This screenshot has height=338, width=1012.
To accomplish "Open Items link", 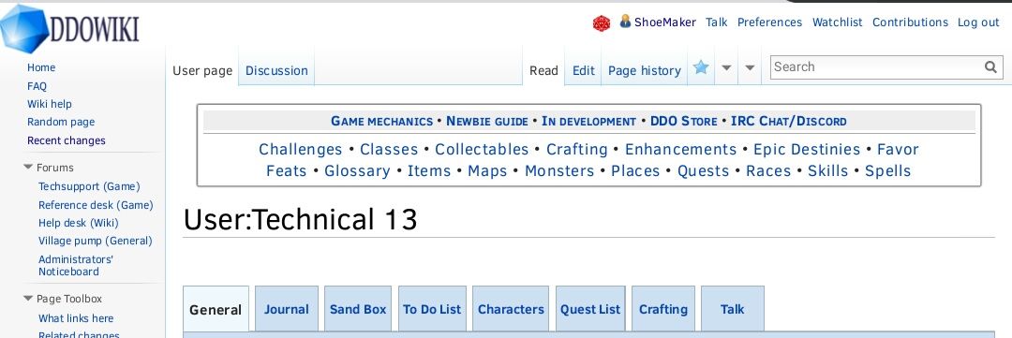I will click(x=428, y=171).
